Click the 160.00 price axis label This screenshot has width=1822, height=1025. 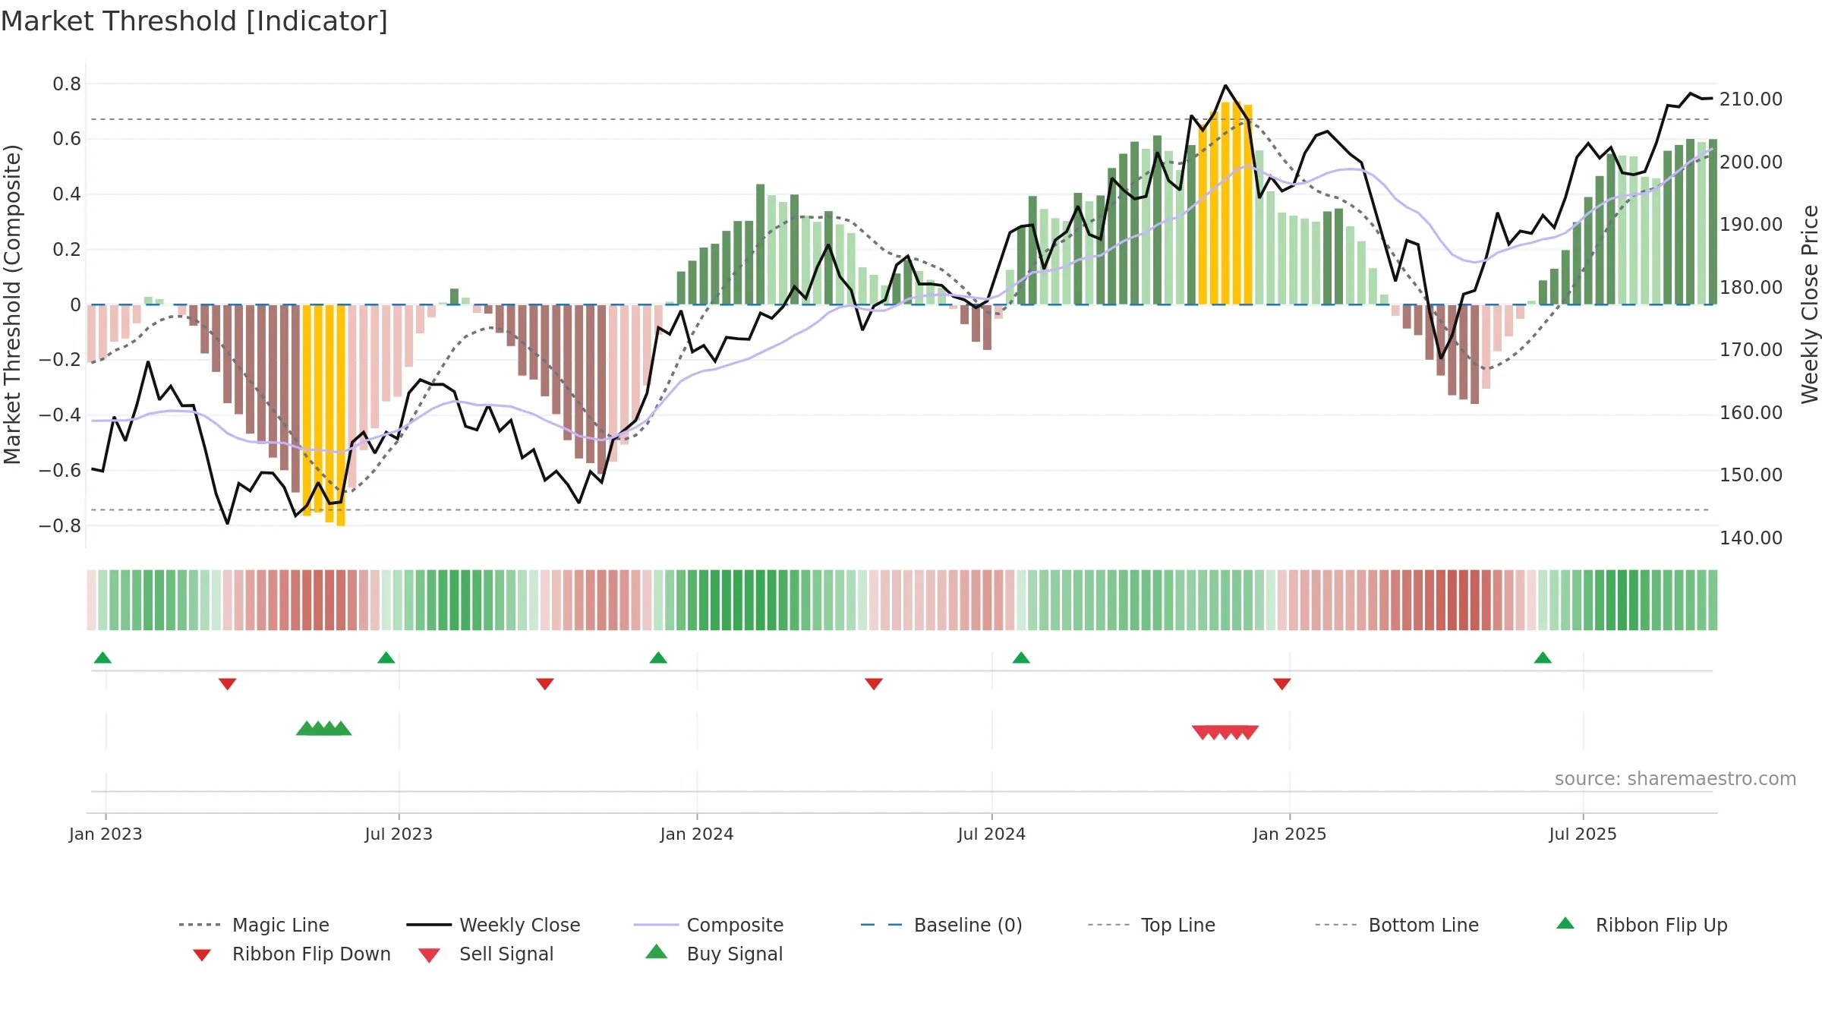[x=1751, y=413]
